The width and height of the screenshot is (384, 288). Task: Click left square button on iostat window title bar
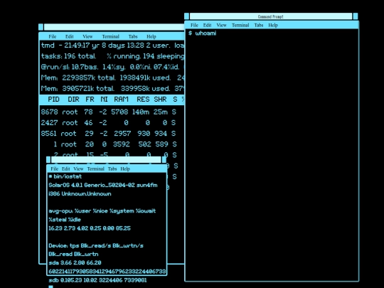point(48,160)
